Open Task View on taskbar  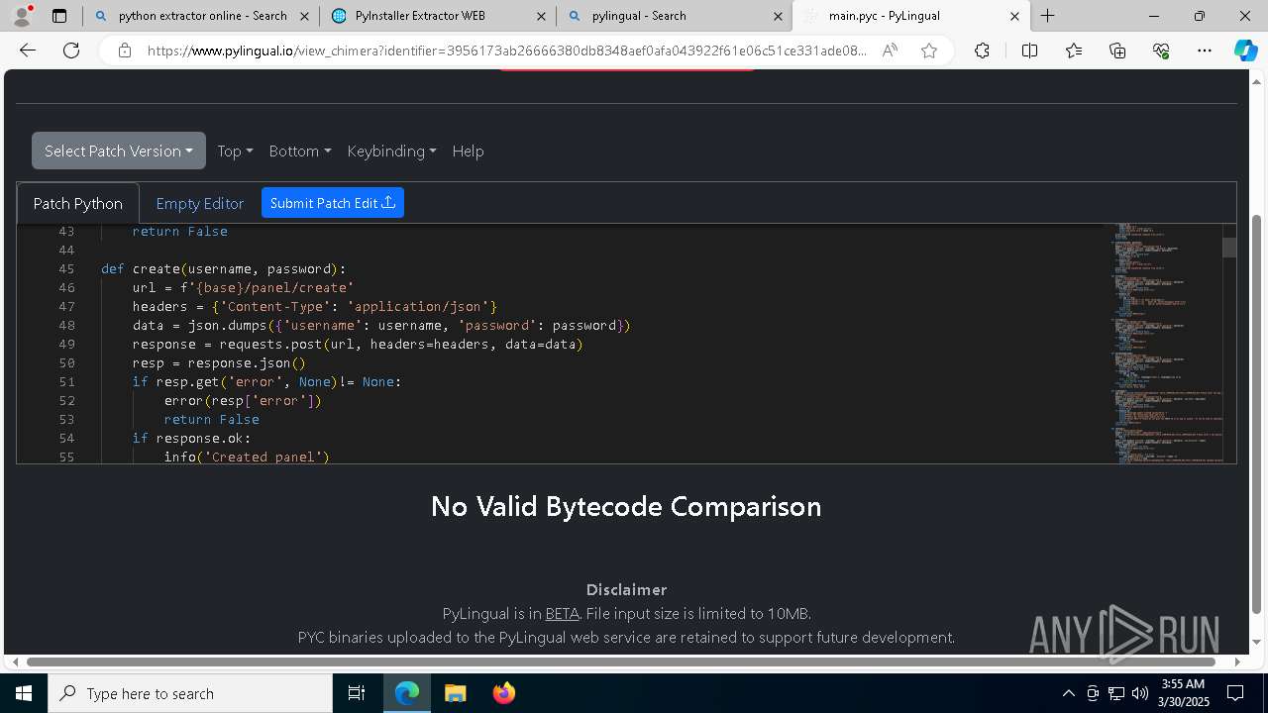[x=357, y=693]
